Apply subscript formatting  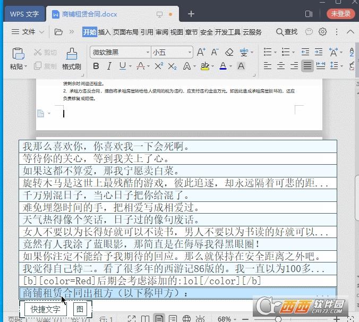point(172,66)
